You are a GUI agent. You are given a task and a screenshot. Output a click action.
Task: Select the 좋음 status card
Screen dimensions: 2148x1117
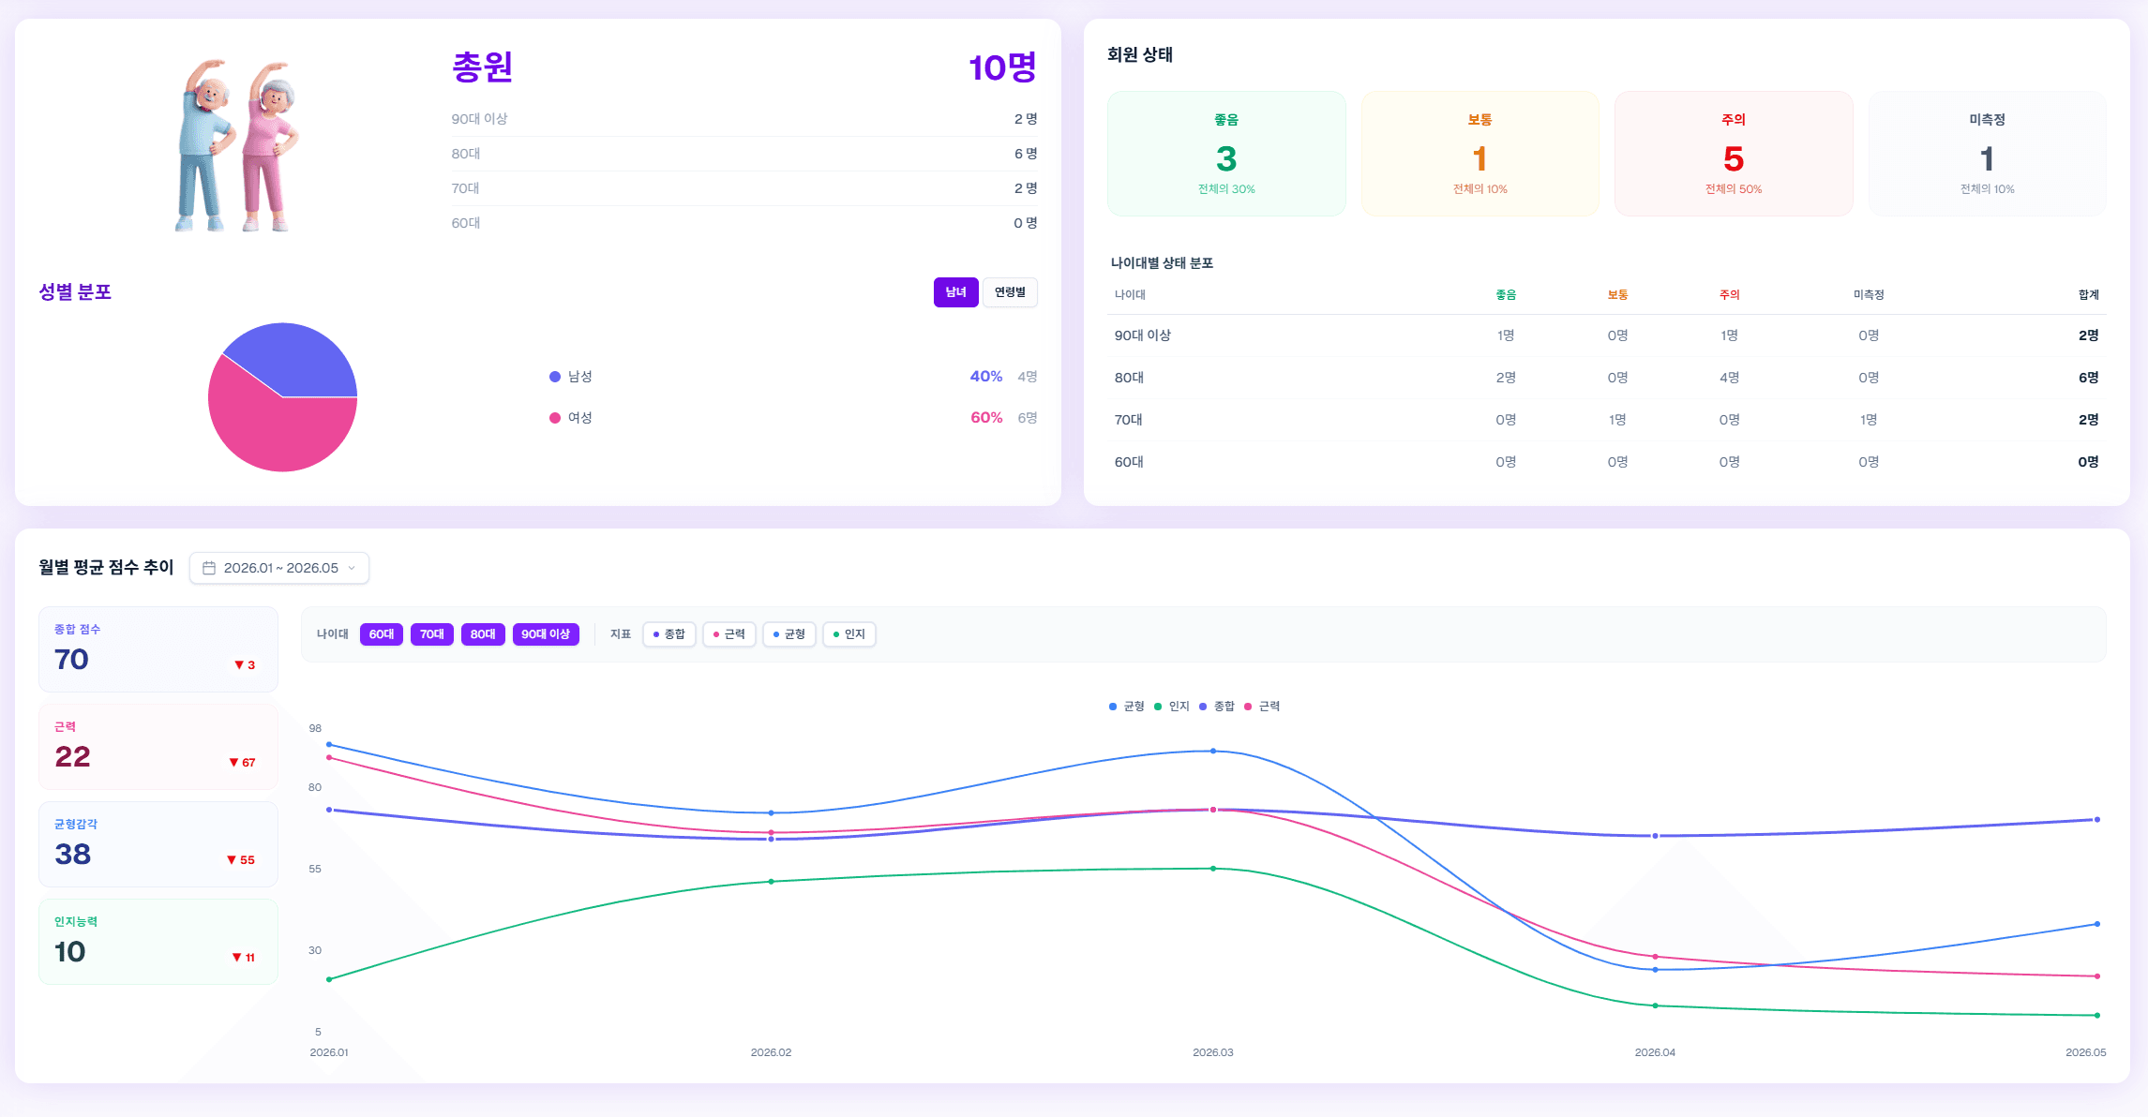(1226, 154)
